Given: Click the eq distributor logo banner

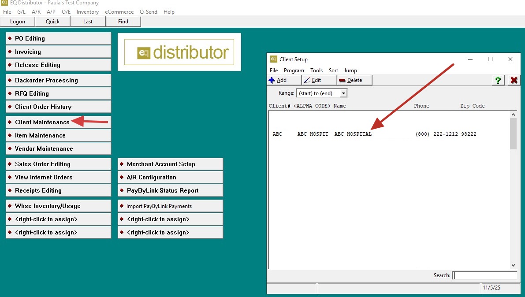Looking at the screenshot, I should (179, 52).
